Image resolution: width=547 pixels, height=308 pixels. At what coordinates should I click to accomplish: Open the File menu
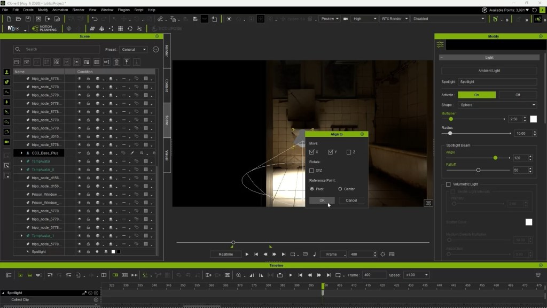[5, 10]
